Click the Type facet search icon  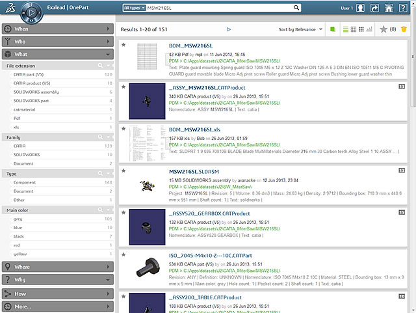100,173
